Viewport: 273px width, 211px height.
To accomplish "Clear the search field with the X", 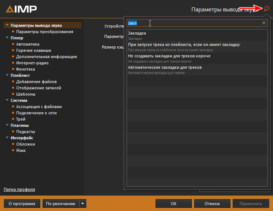I will [264, 23].
